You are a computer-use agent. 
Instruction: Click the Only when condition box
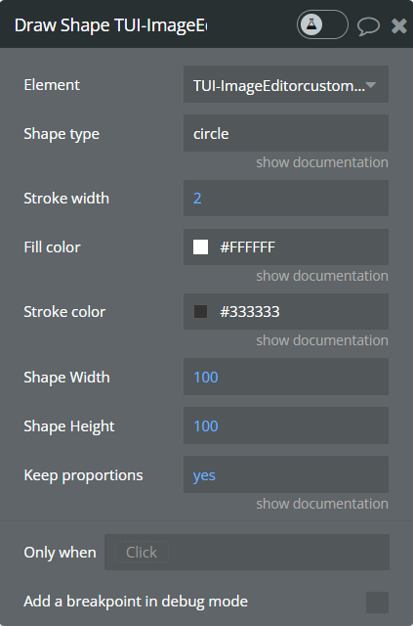247,552
